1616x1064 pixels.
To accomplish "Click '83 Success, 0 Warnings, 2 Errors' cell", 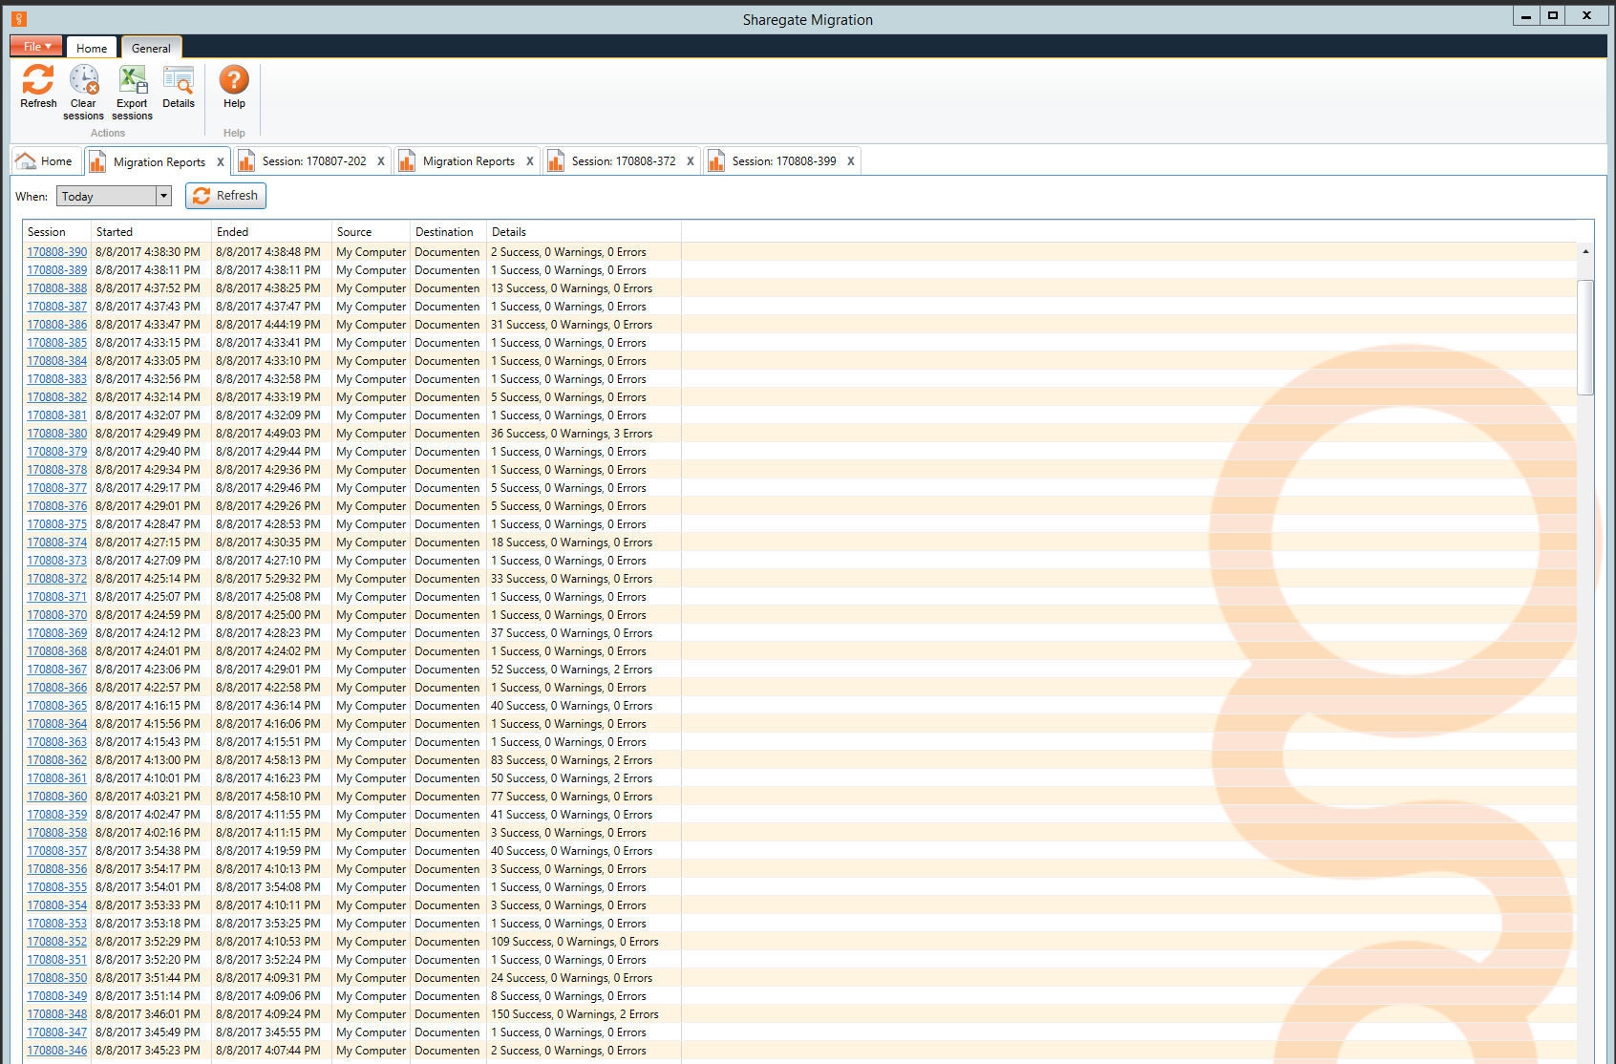I will [x=571, y=760].
